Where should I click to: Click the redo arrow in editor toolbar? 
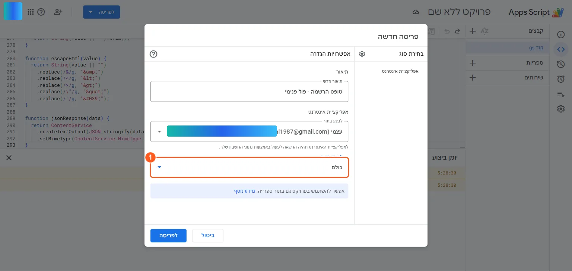pyautogui.click(x=458, y=32)
